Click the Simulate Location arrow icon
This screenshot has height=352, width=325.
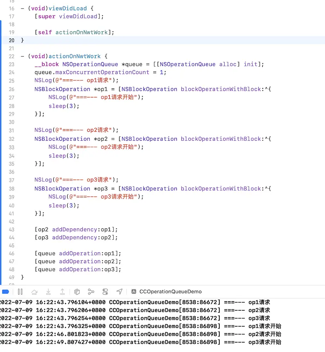(119, 291)
